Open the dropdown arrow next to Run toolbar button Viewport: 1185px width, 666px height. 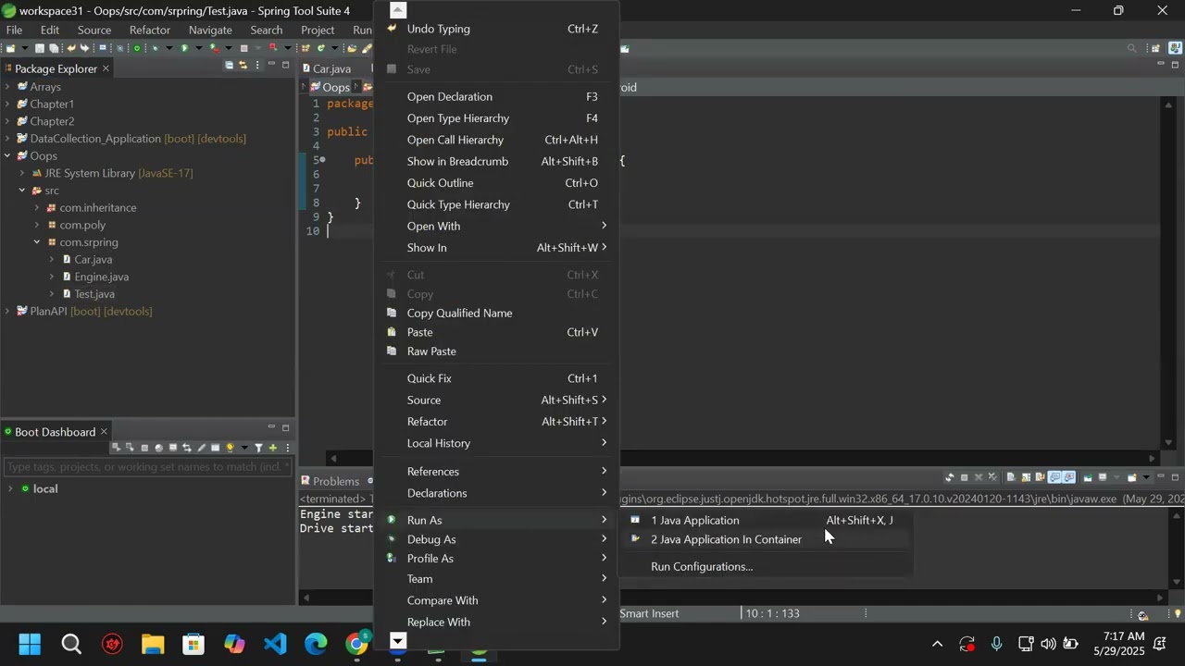(198, 48)
